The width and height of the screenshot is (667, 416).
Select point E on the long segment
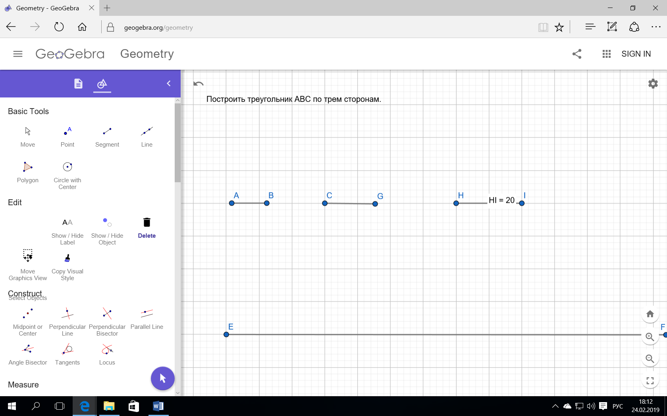coord(226,334)
